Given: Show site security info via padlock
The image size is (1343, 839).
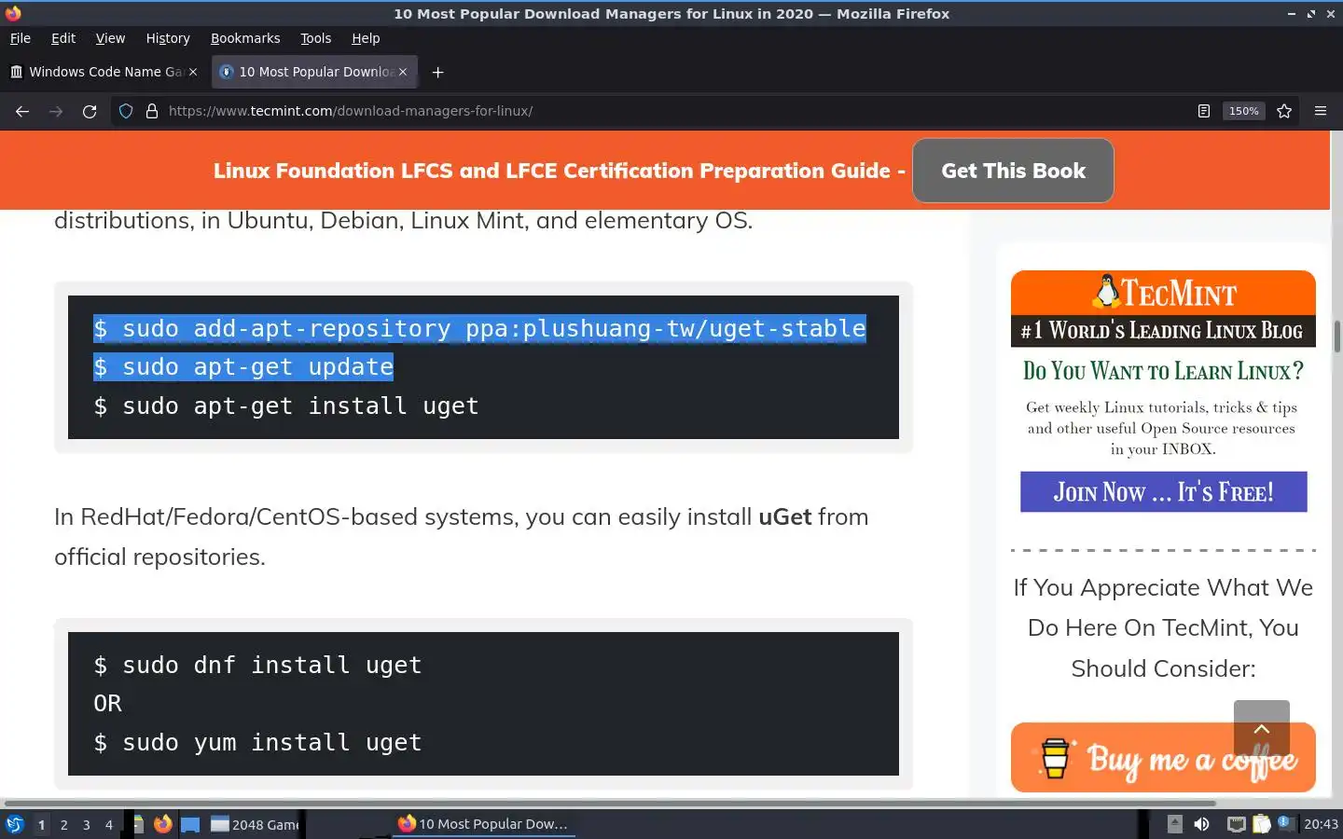Looking at the screenshot, I should pyautogui.click(x=152, y=111).
